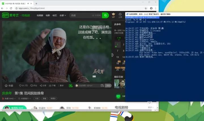204x121 pixels.
Task: Expand the 内容简介 description dropdown
Action: 25,98
